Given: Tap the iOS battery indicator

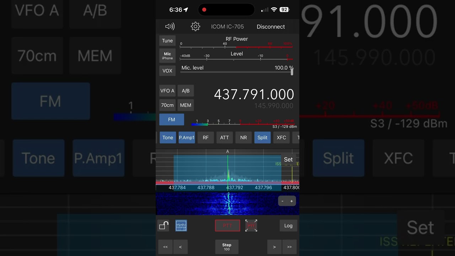Looking at the screenshot, I should [x=284, y=10].
